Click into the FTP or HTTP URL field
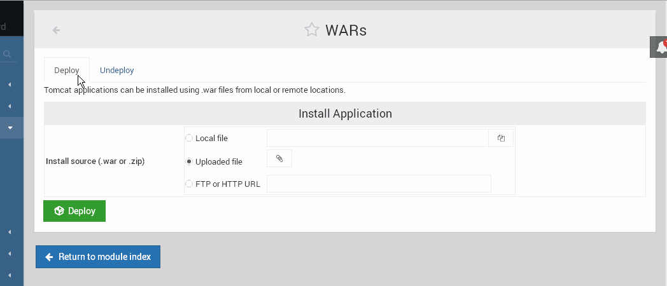This screenshot has height=286, width=667. [379, 184]
